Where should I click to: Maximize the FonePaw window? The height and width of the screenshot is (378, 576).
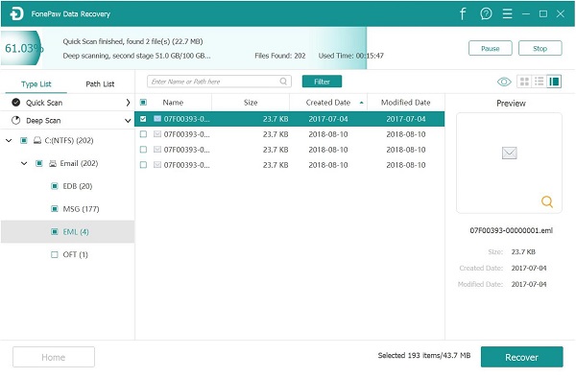543,14
